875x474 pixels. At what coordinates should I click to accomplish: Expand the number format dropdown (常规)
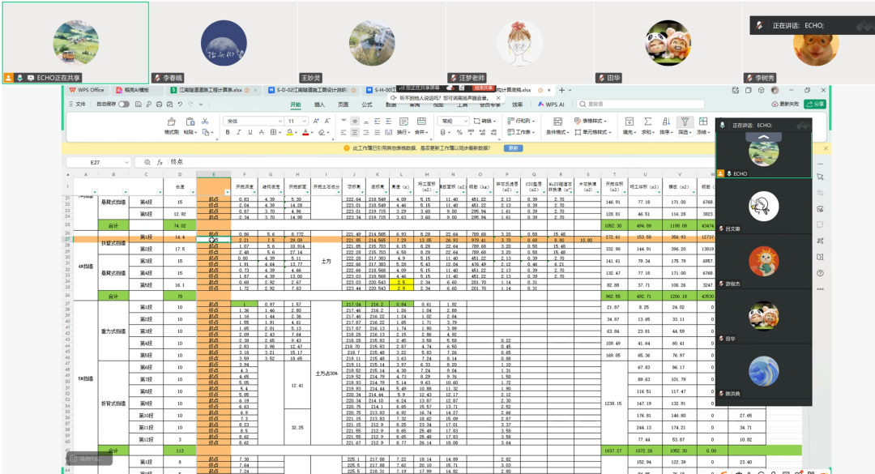coord(454,121)
